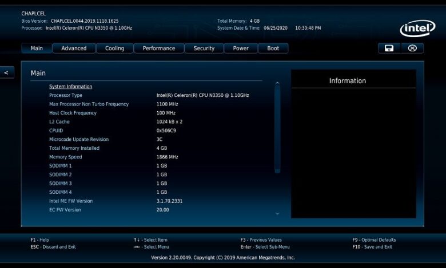The width and height of the screenshot is (446, 268).
Task: Click F1 - Help hint
Action: pos(40,240)
